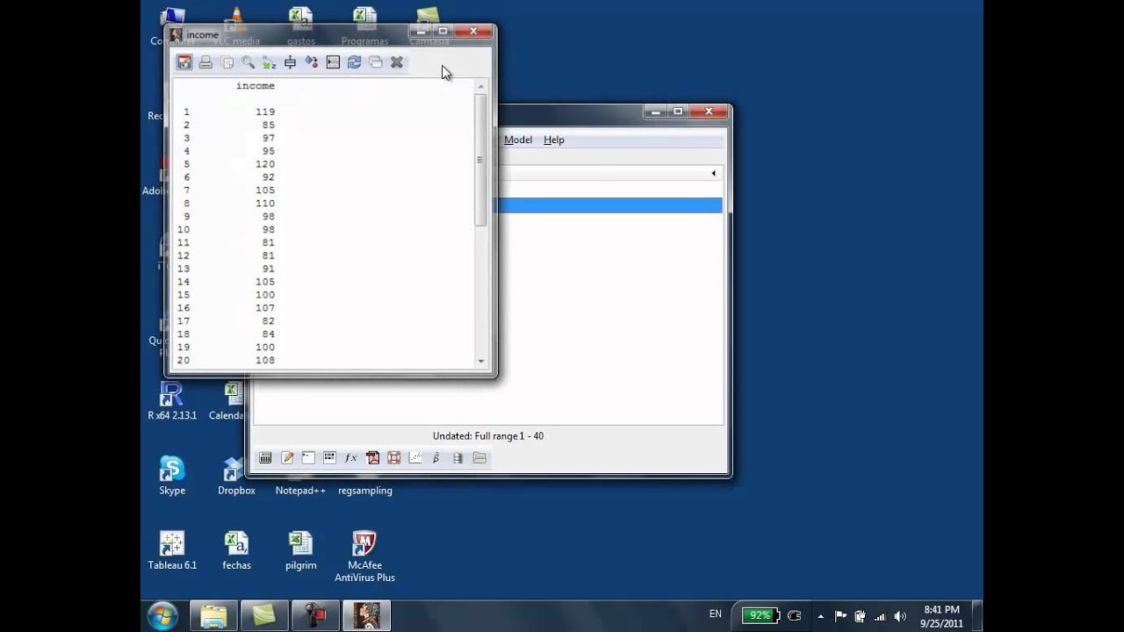Image resolution: width=1124 pixels, height=632 pixels.
Task: Click the regsampling desktop label
Action: tap(365, 491)
